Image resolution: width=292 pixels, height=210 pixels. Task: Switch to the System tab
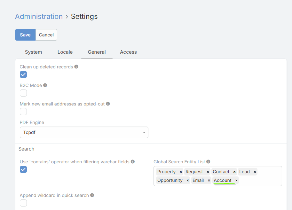(x=33, y=52)
